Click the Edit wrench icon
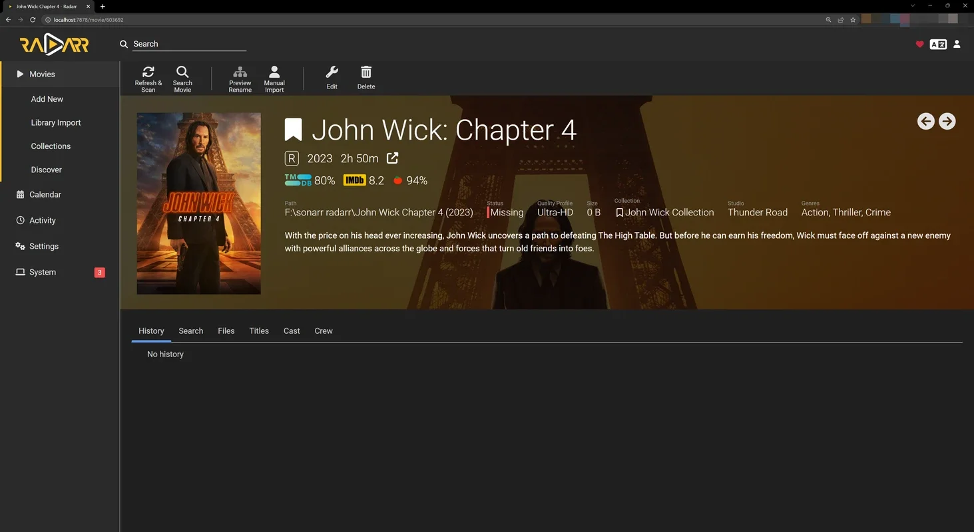This screenshot has width=974, height=532. click(332, 72)
